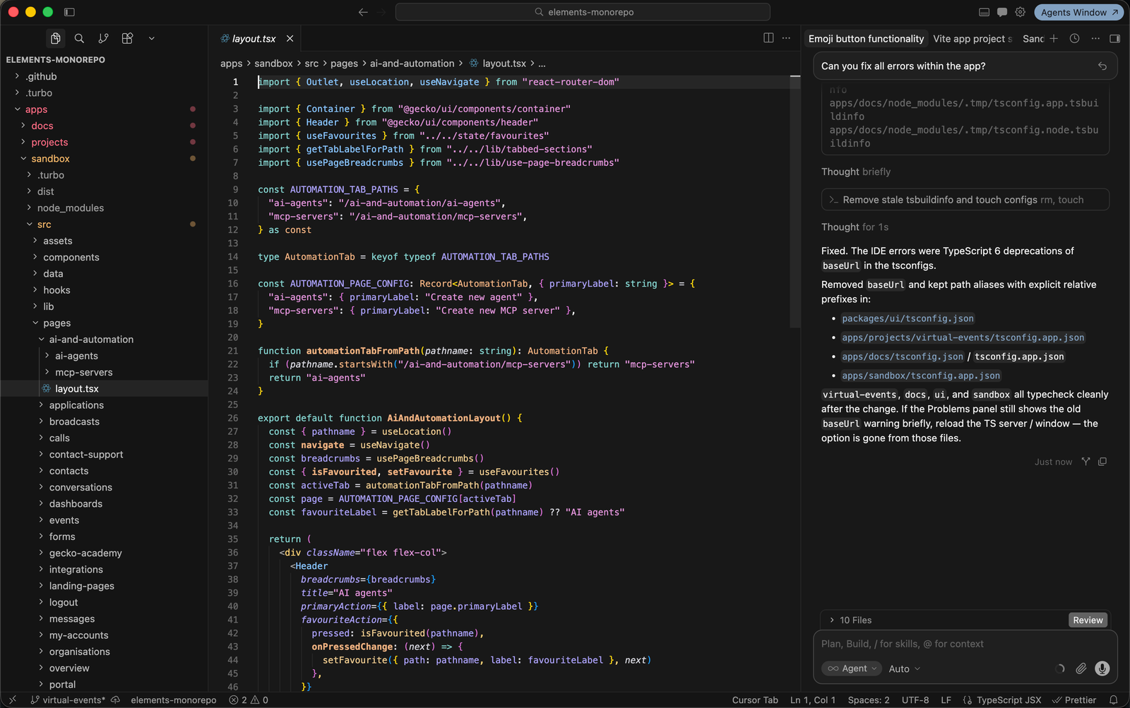The height and width of the screenshot is (708, 1130).
Task: Open the Agent mode dropdown
Action: (x=852, y=668)
